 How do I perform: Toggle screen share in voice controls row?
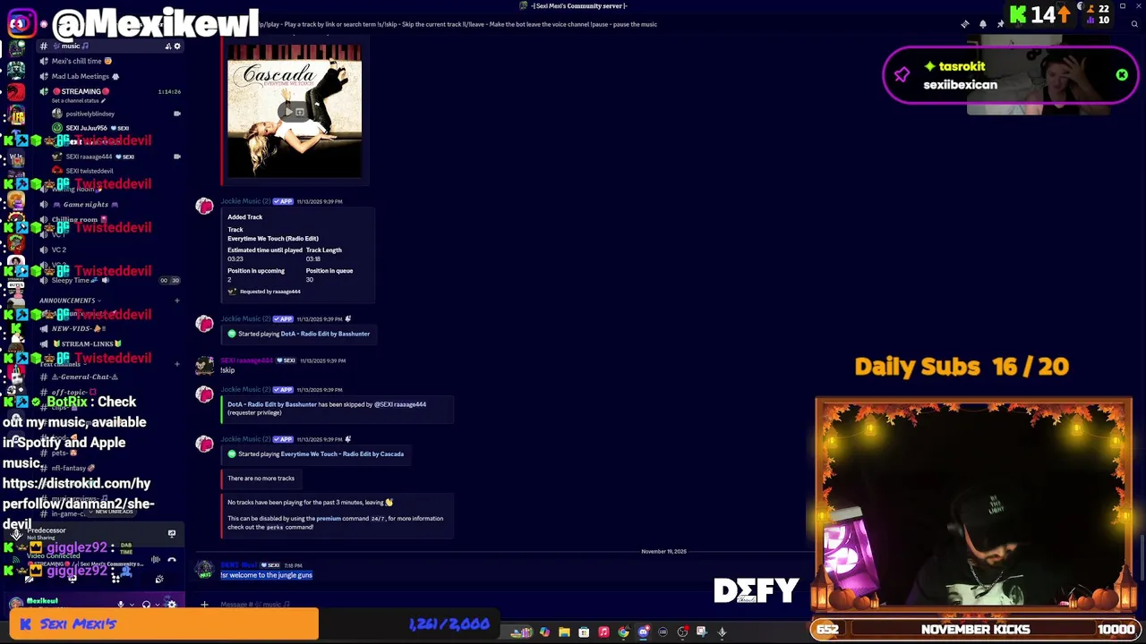[72, 579]
